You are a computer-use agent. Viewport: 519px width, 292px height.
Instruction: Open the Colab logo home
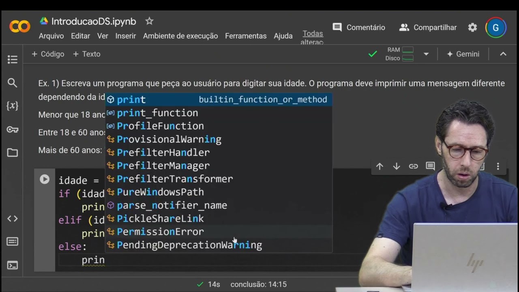19,27
